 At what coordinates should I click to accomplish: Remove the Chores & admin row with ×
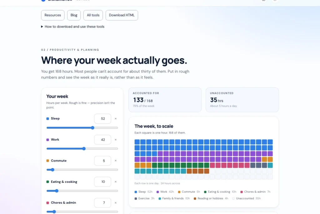116,203
